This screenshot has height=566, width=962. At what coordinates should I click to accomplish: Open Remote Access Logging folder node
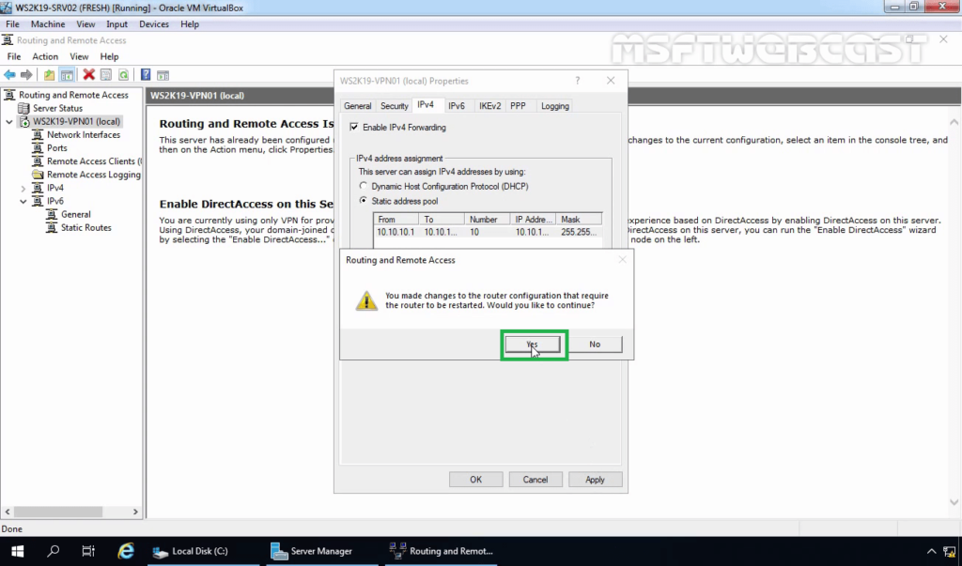click(x=93, y=175)
